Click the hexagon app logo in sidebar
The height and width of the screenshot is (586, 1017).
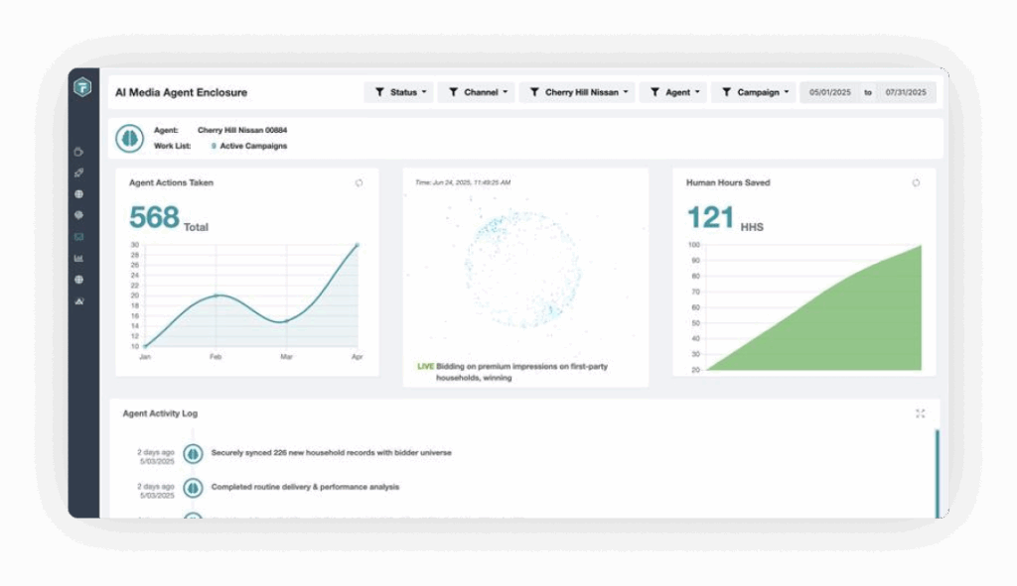[83, 87]
